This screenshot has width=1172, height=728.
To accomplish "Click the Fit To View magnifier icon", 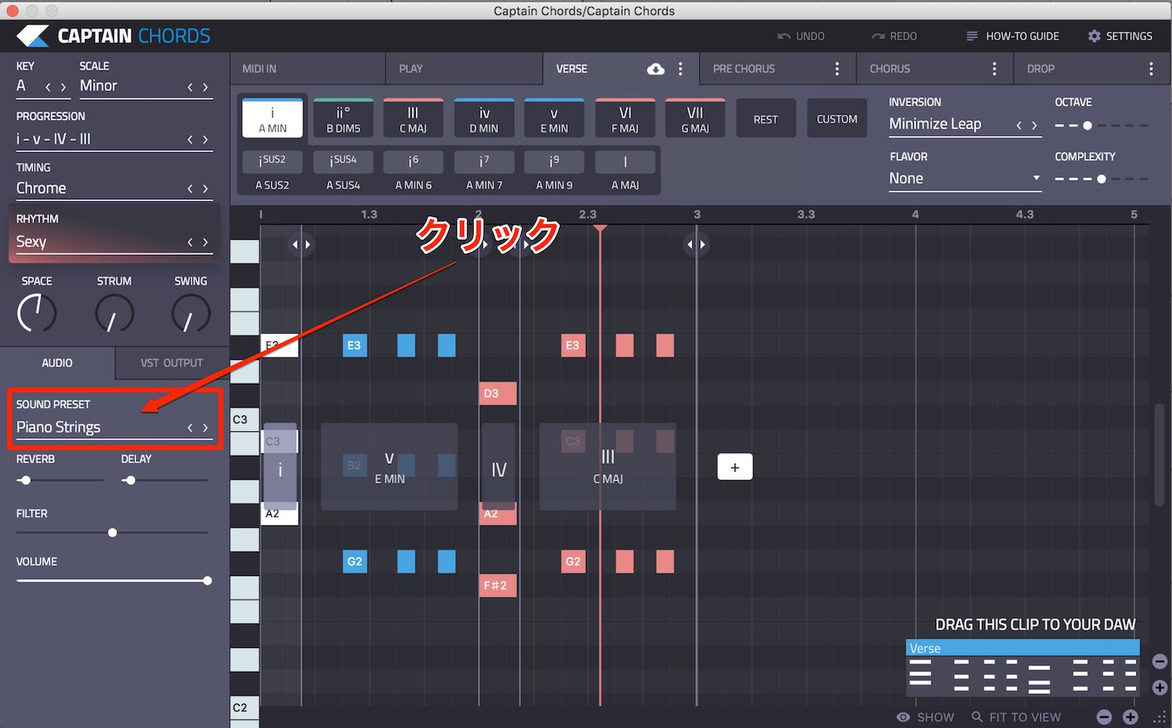I will tap(977, 717).
